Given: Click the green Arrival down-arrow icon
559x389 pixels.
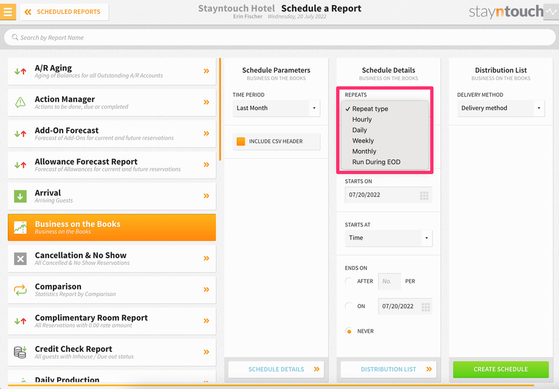Looking at the screenshot, I should pyautogui.click(x=20, y=196).
